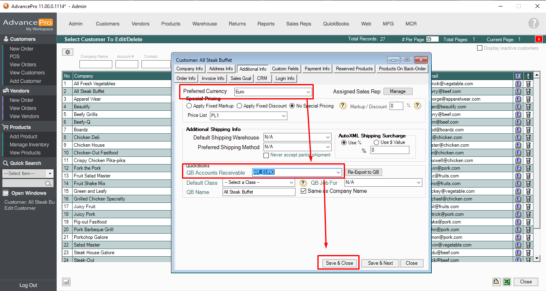
Task: Click the Quick Search magnifier icon
Action: coord(49,183)
